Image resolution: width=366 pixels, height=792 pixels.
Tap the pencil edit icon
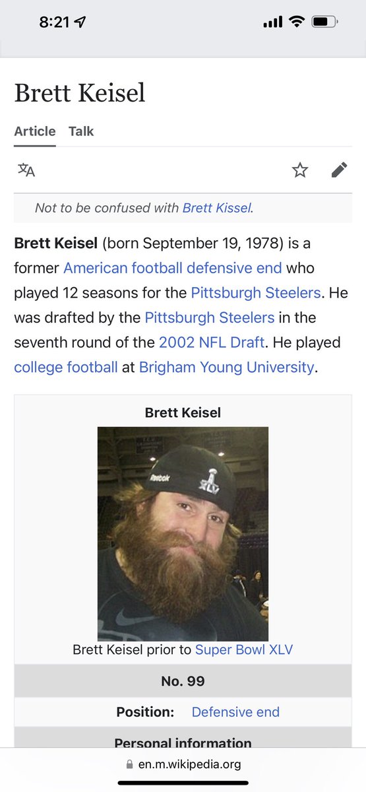(x=339, y=170)
